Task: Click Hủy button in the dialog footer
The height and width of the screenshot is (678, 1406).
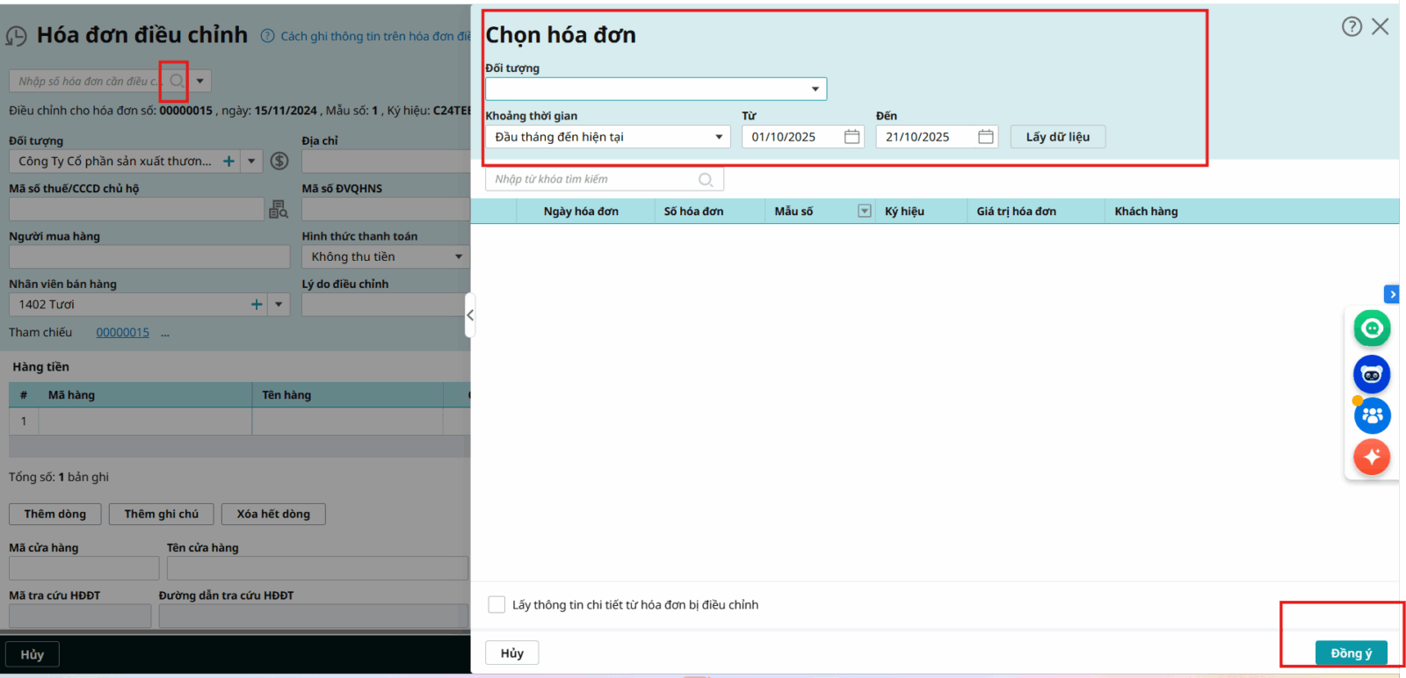Action: [x=511, y=653]
